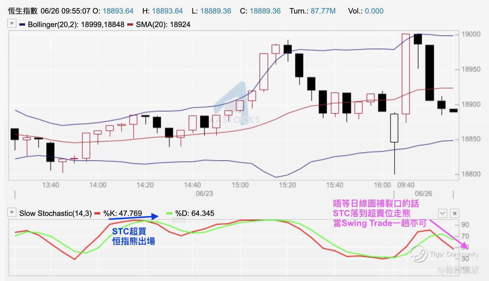Viewport: 489px width, 281px height.
Task: Click the blue Bollinger legend color marker
Action: point(22,25)
